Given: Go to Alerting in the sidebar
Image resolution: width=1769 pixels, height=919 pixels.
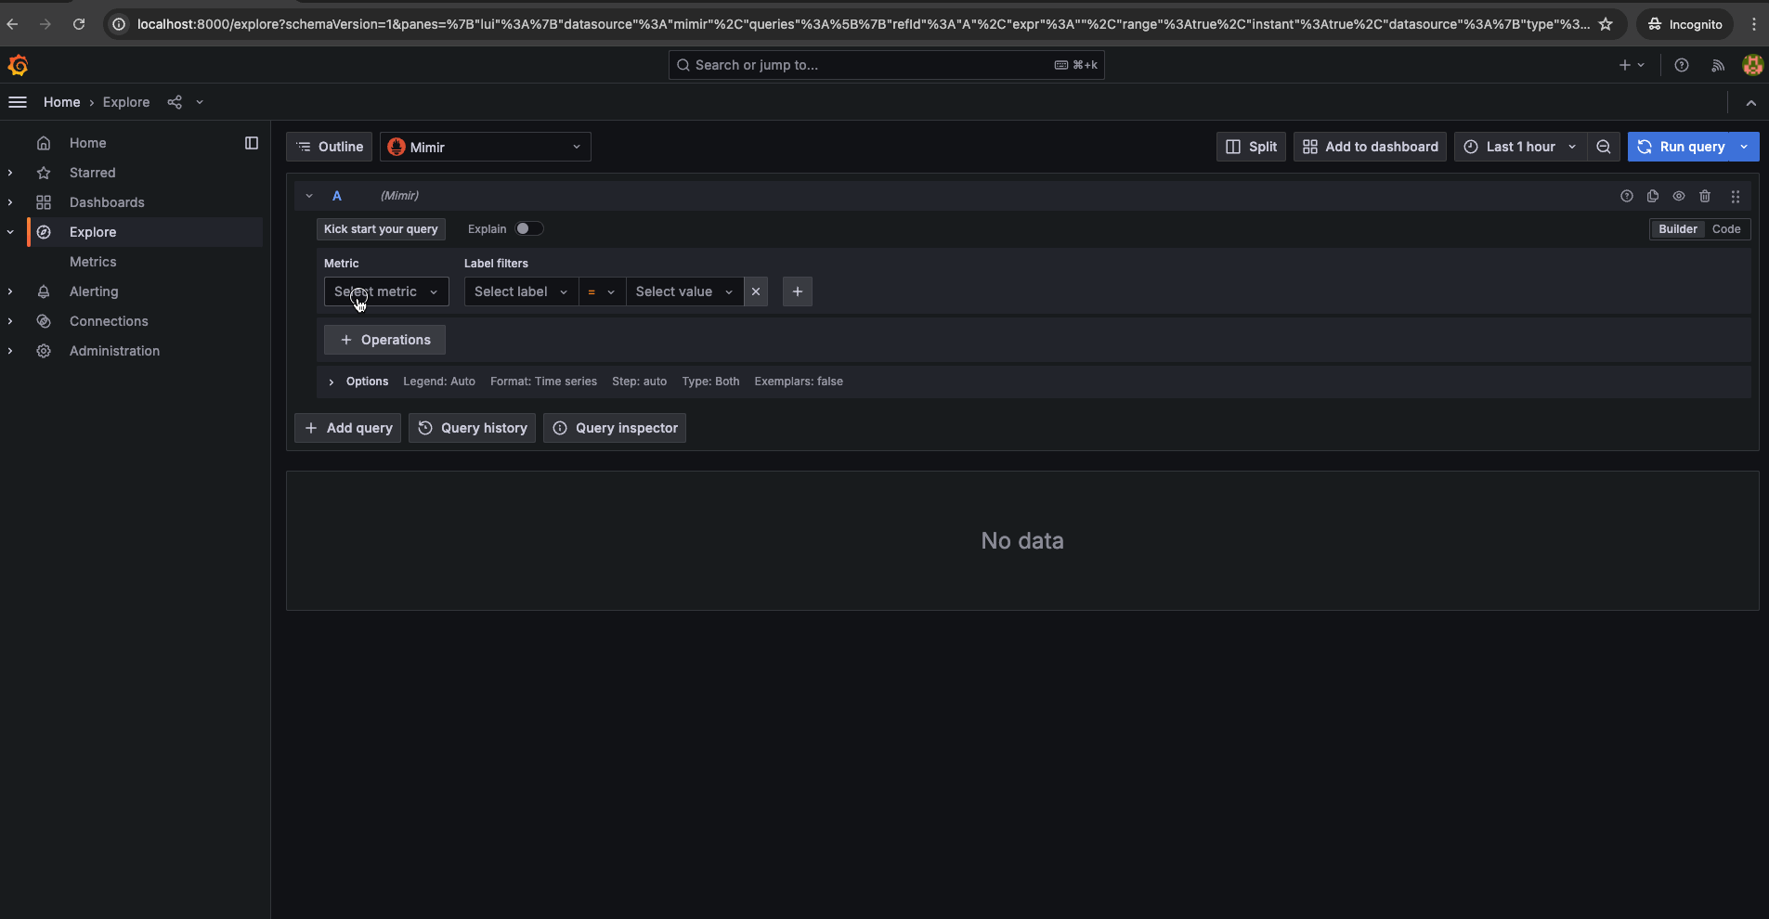Looking at the screenshot, I should click(94, 291).
